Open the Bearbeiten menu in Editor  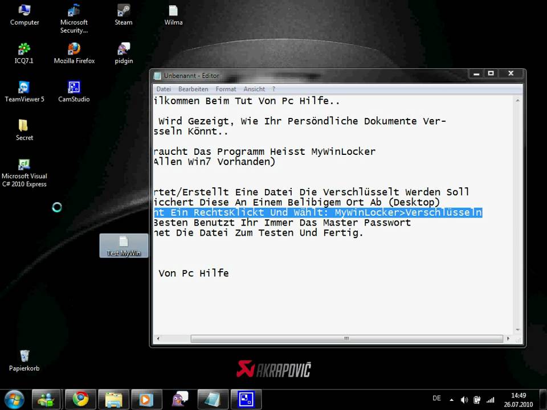click(x=193, y=89)
